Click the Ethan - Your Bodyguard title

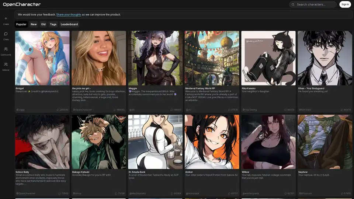311,88
